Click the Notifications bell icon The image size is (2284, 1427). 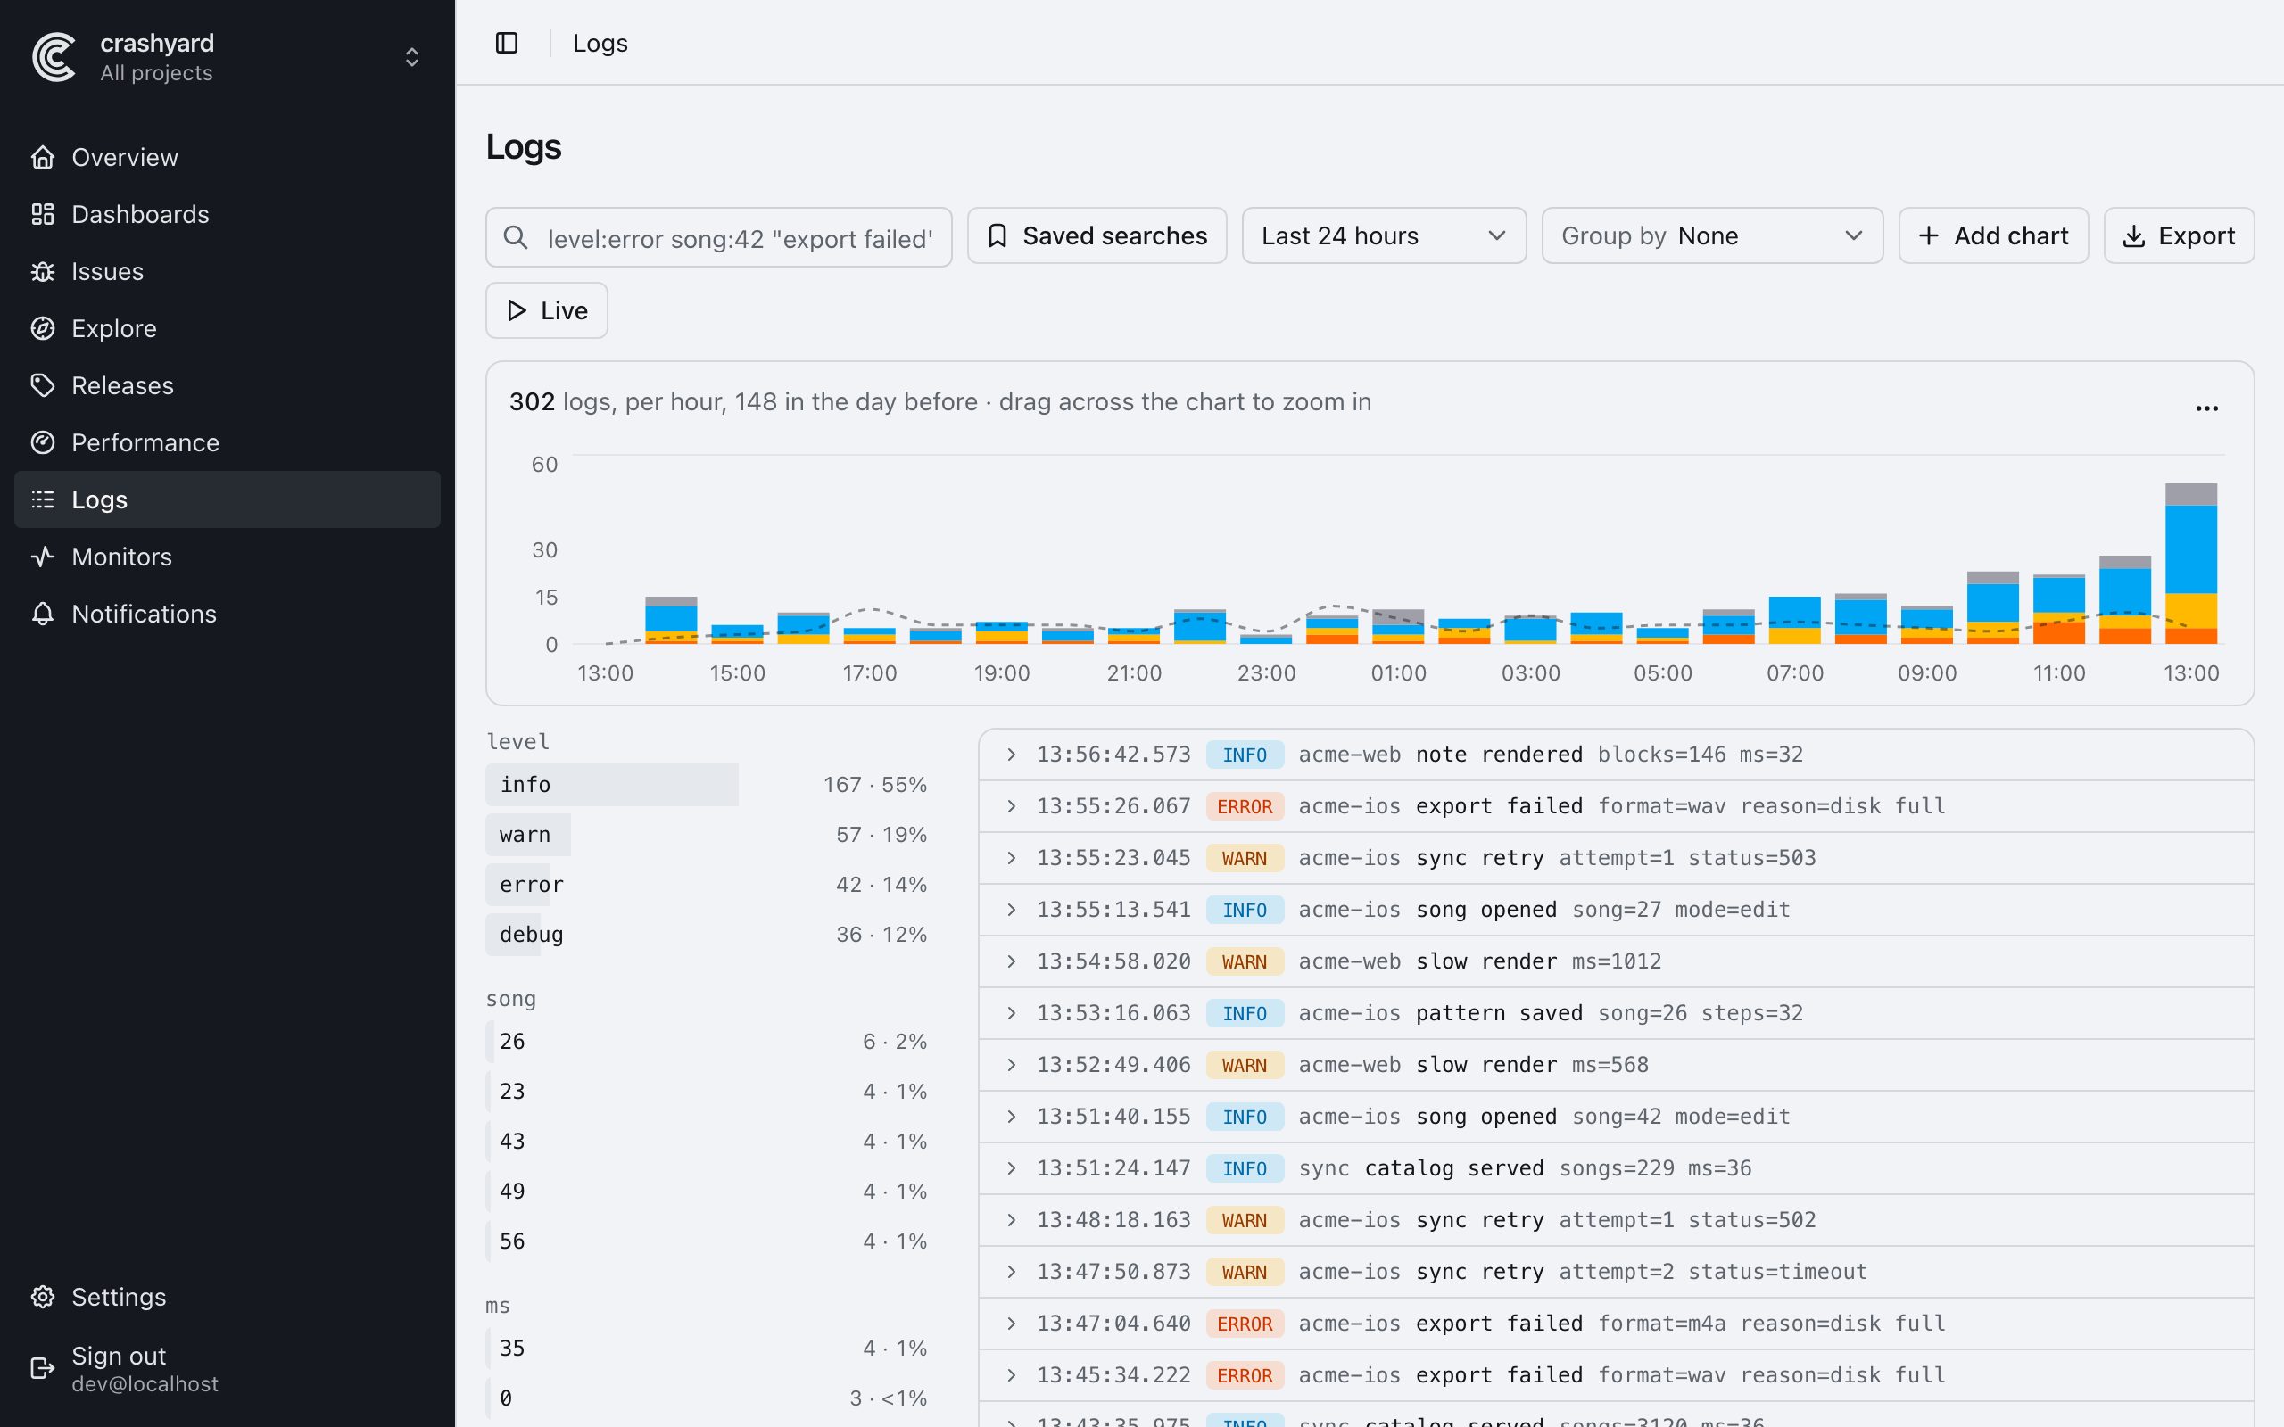[43, 614]
